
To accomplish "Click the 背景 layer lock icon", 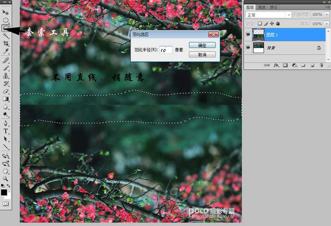I will pos(319,48).
